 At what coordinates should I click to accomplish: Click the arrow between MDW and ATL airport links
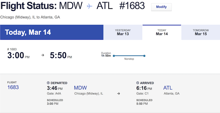click(x=119, y=93)
